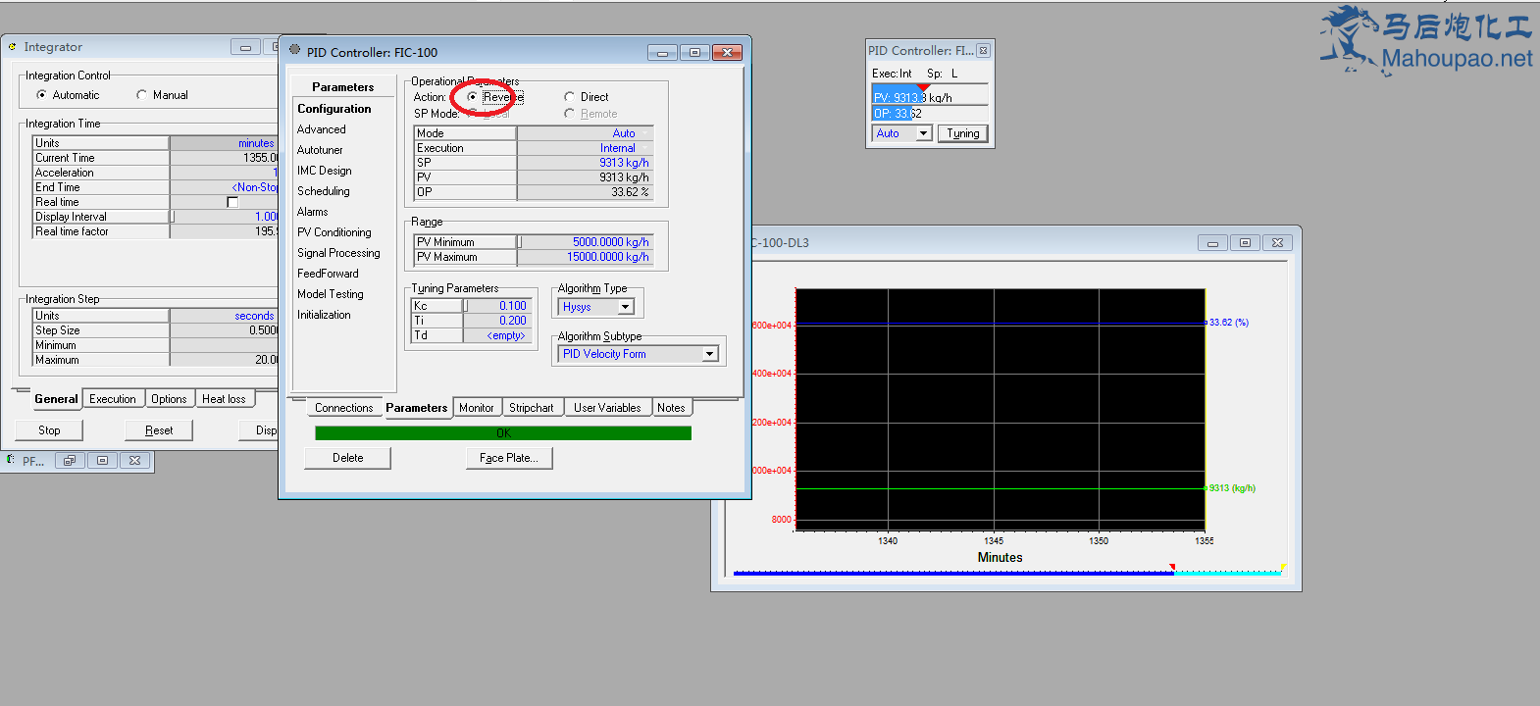The width and height of the screenshot is (1540, 706).
Task: Maximize the minimized PF window
Action: [x=102, y=460]
